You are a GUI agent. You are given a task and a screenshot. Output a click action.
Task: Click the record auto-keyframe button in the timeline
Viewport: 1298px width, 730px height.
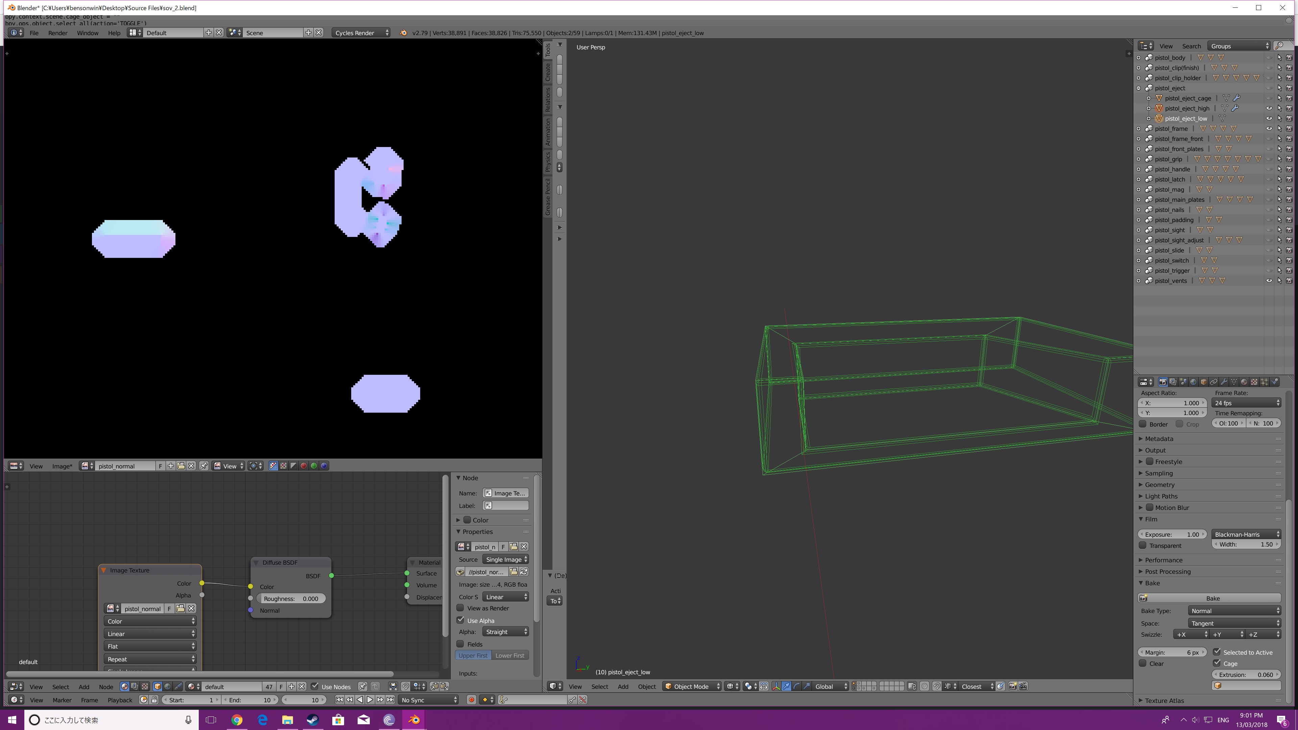471,700
